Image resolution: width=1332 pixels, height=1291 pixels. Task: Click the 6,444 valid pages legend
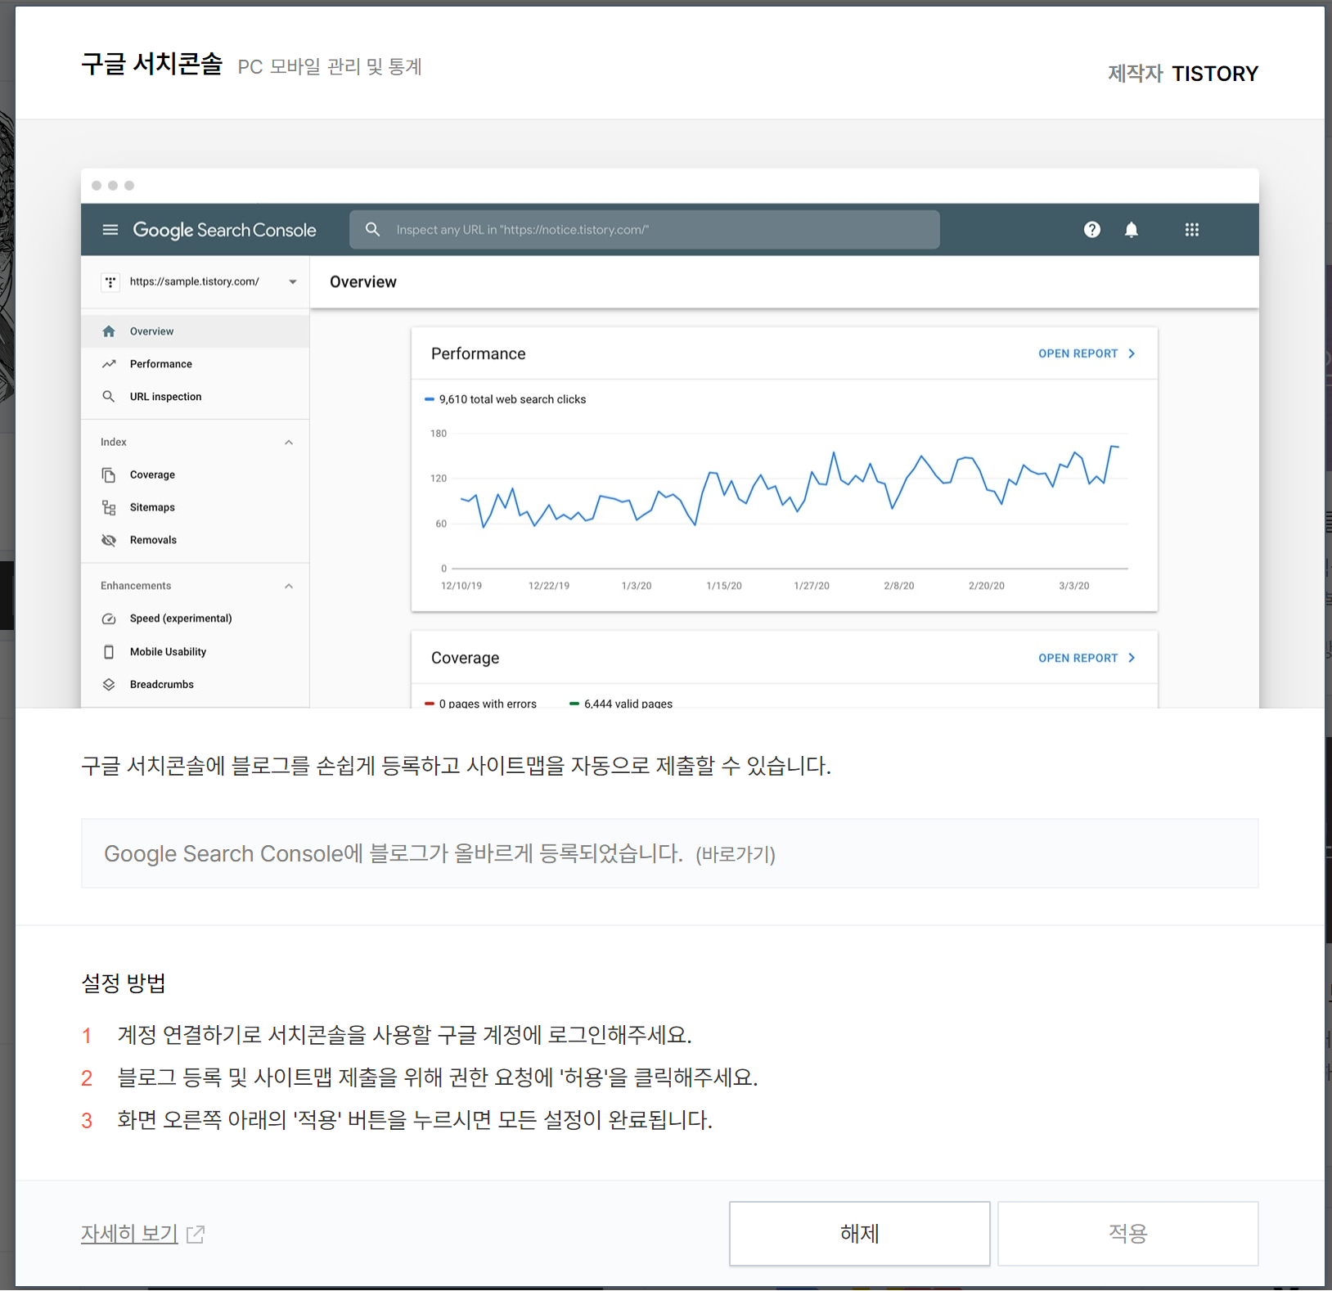621,704
